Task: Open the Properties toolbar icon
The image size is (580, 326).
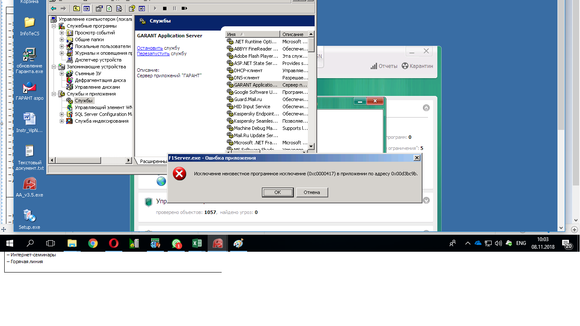Action: [99, 8]
